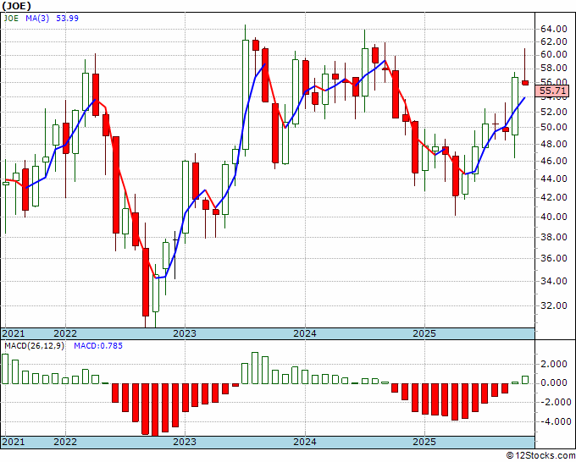Click the 64.00 price axis label
Viewport: 576px width, 462px height.
coord(554,29)
